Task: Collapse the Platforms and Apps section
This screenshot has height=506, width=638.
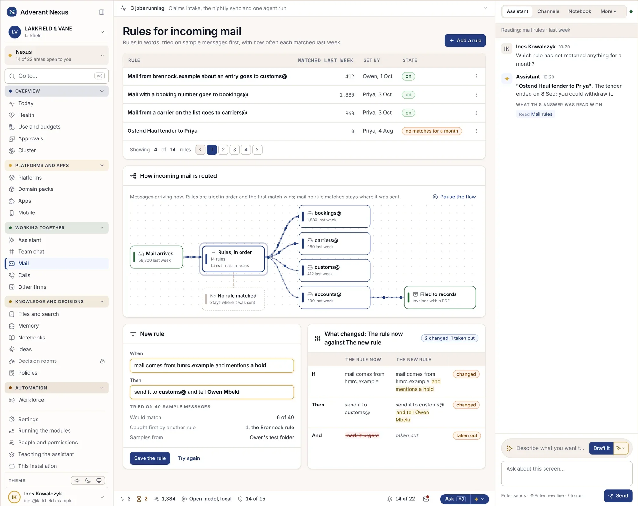Action: [57, 165]
